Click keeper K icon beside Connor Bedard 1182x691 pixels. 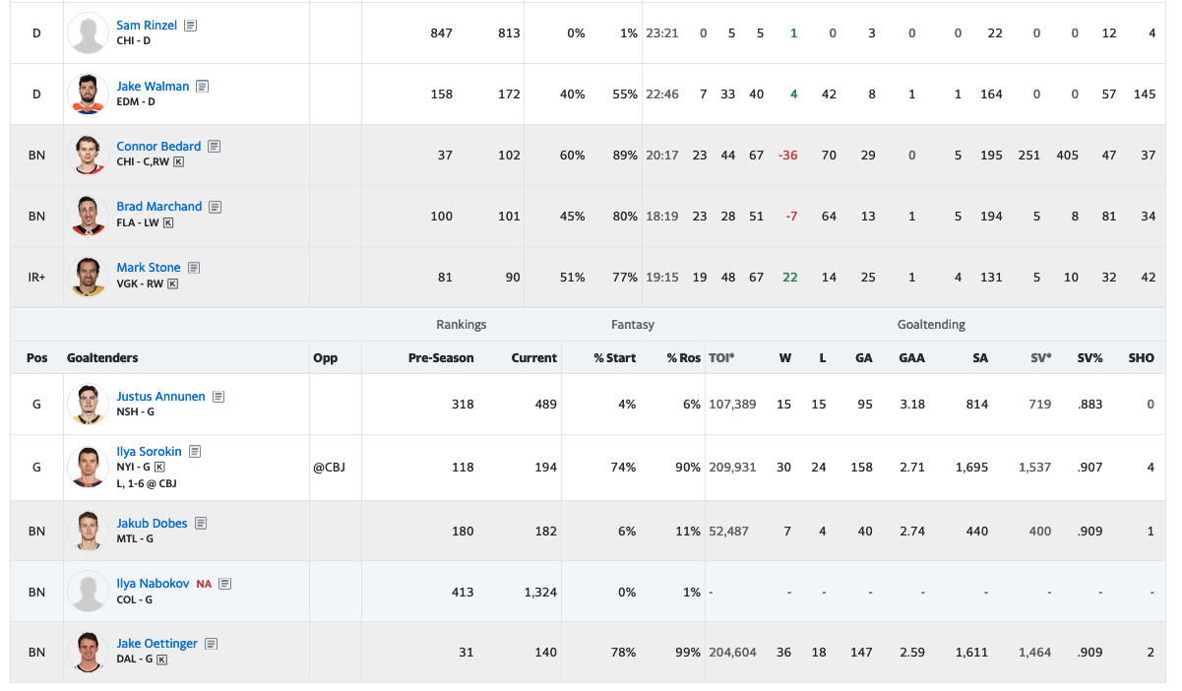pos(179,161)
